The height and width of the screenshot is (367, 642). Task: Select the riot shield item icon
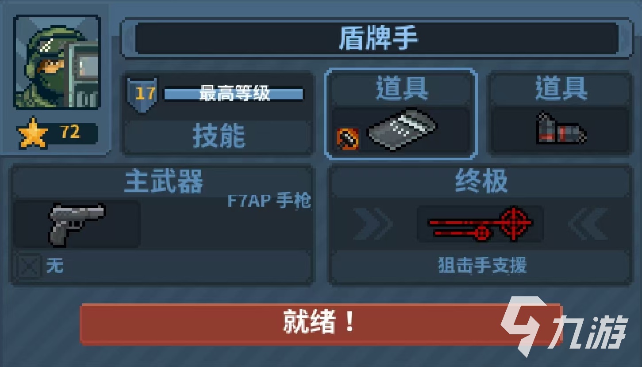coord(402,129)
